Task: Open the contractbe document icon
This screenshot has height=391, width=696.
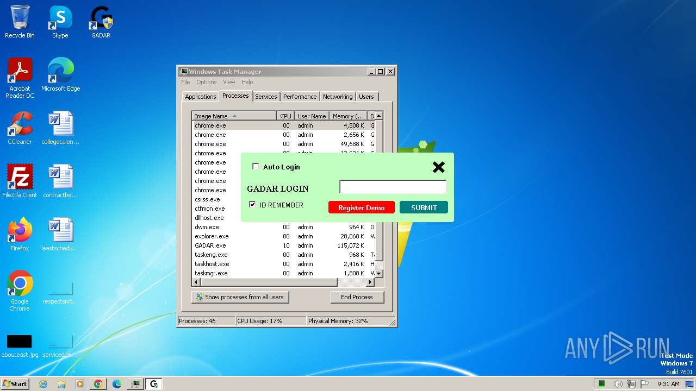Action: point(60,181)
